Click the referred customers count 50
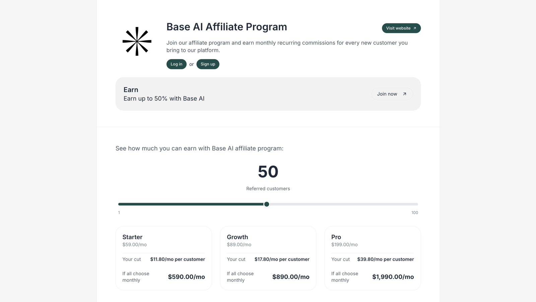The height and width of the screenshot is (302, 536). point(268,172)
